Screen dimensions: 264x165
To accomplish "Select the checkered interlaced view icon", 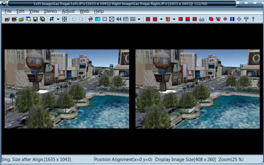I will [168, 19].
